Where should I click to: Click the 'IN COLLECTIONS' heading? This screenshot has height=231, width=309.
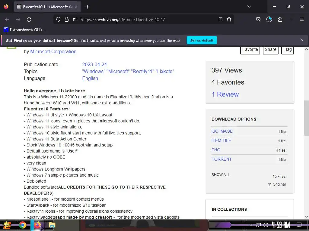[229, 209]
